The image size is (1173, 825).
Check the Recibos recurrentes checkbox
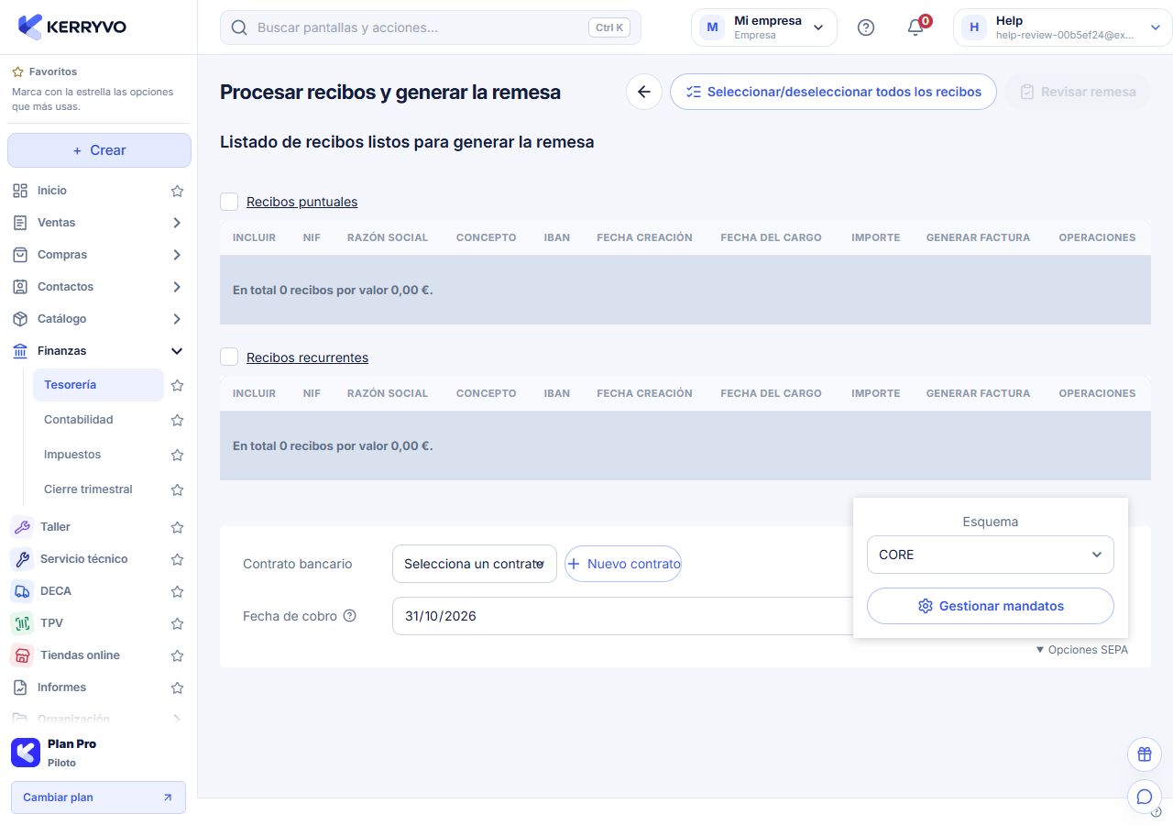coord(229,357)
